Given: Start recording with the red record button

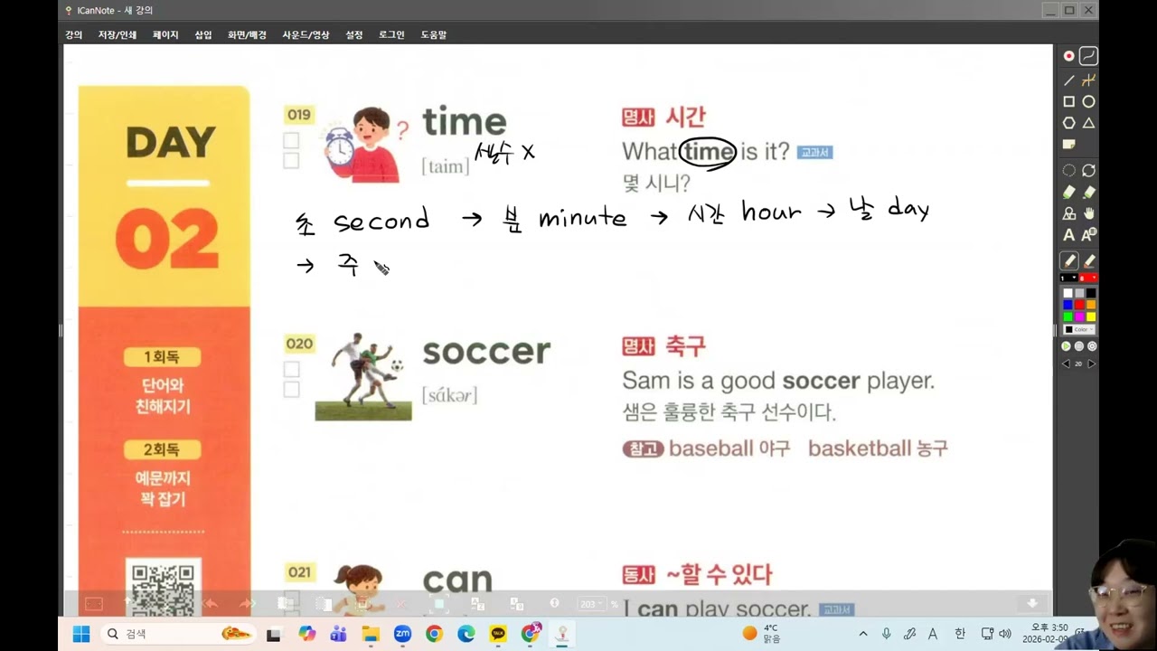Looking at the screenshot, I should pyautogui.click(x=1068, y=56).
